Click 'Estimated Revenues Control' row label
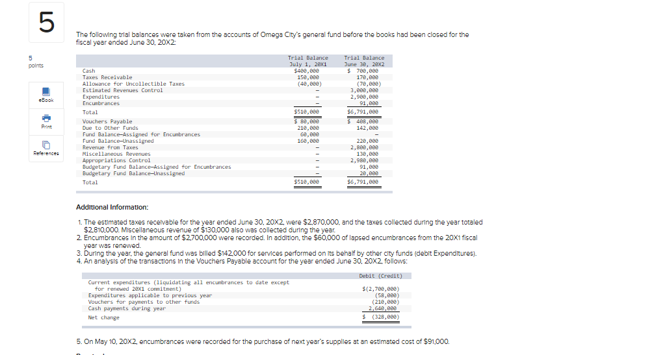652x355 pixels. coord(123,90)
